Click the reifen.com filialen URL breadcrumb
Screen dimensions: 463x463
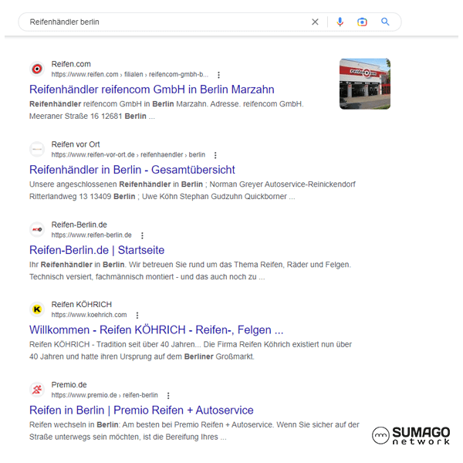click(x=130, y=74)
